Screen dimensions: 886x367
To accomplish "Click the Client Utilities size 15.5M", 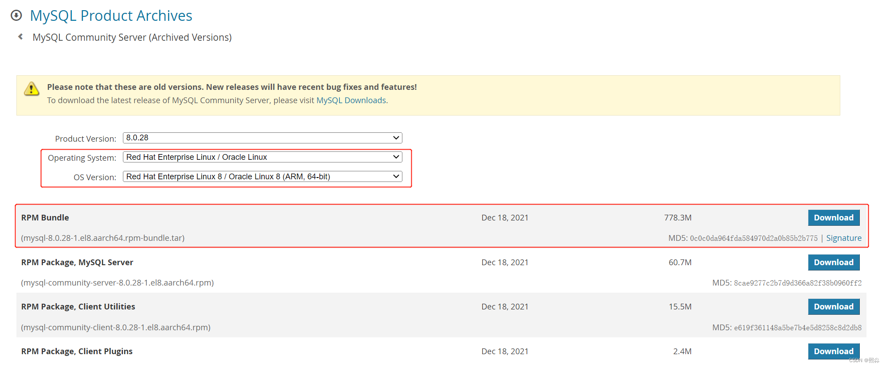I will pyautogui.click(x=680, y=307).
